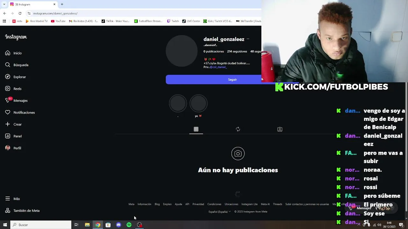This screenshot has height=229, width=408.
Task: Click the Buscar taskbar search box
Action: [x=41, y=225]
